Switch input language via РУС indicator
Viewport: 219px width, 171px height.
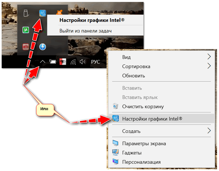point(96,62)
